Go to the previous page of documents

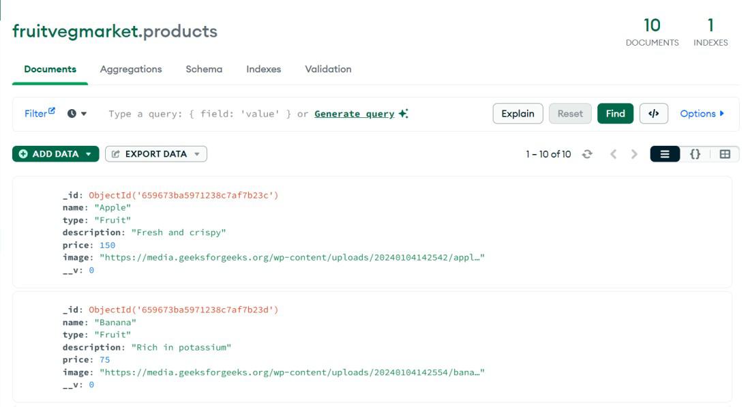(613, 154)
